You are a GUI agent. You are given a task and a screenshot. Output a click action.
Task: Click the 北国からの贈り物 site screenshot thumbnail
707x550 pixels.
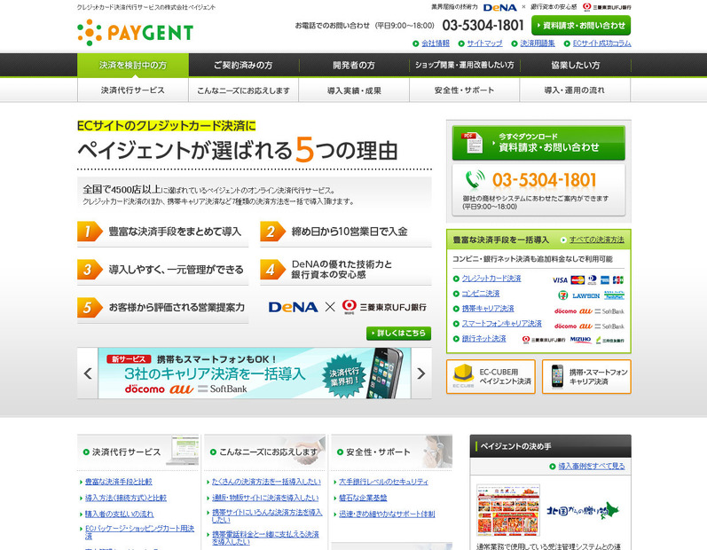pos(508,510)
